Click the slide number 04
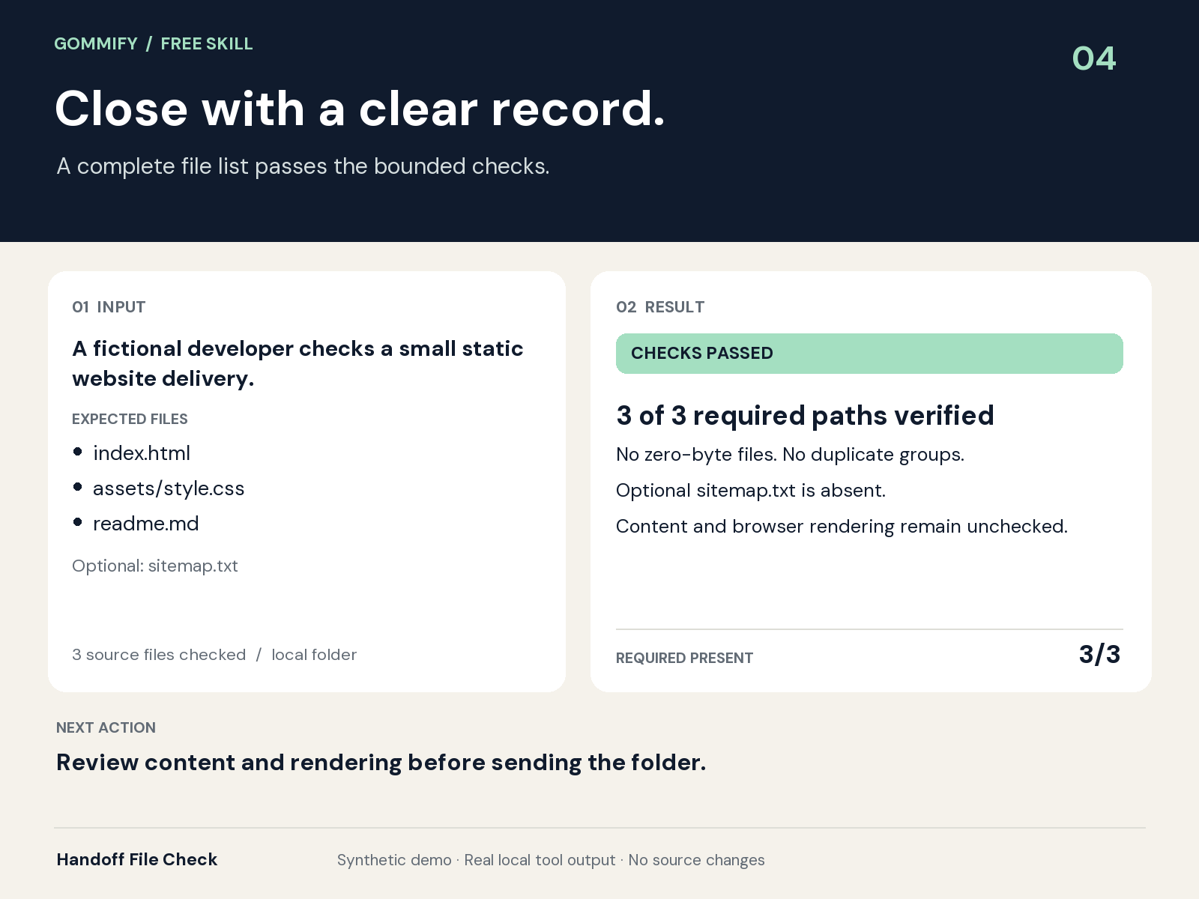This screenshot has width=1199, height=899. click(x=1093, y=58)
